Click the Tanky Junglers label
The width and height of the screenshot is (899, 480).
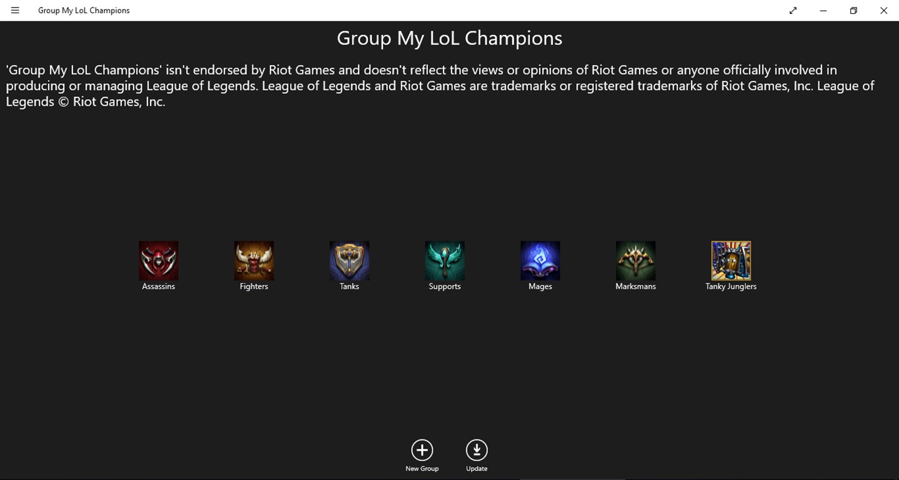tap(731, 286)
